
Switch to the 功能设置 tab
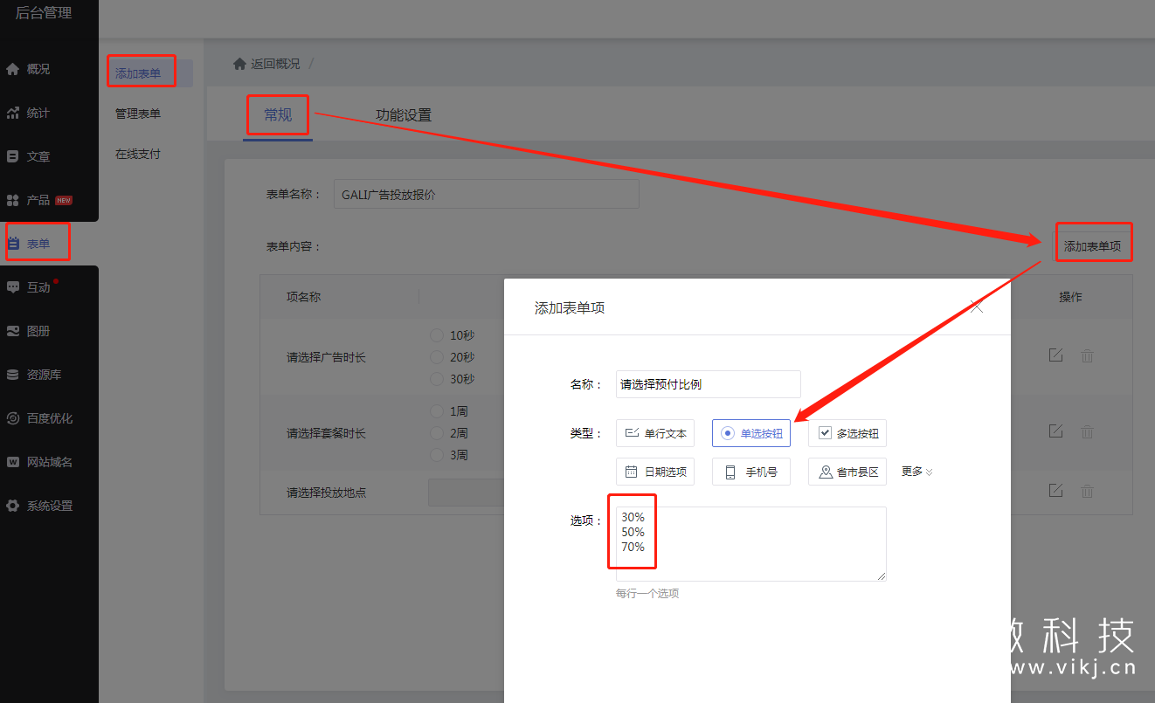click(403, 115)
